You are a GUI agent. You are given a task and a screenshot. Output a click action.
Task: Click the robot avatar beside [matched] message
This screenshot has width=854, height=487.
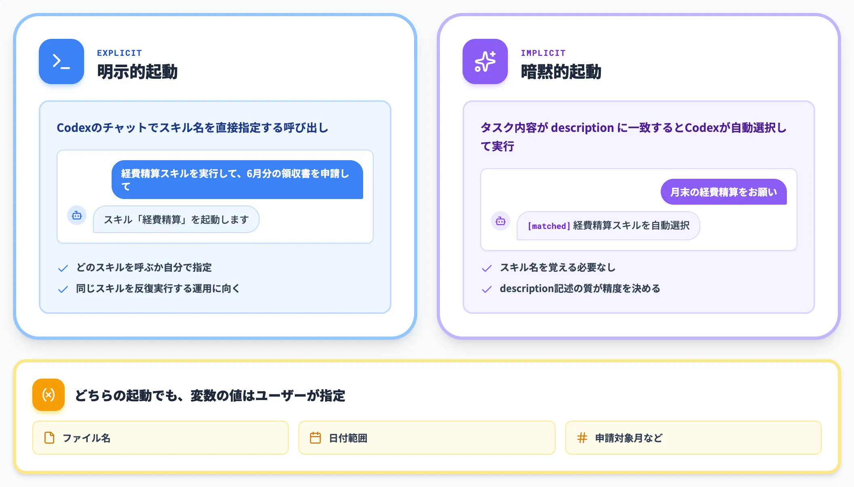[x=501, y=221]
